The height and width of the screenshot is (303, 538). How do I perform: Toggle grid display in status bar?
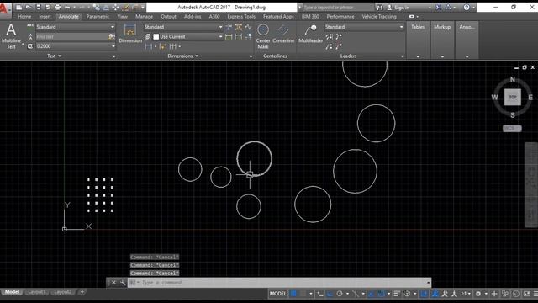[293, 294]
